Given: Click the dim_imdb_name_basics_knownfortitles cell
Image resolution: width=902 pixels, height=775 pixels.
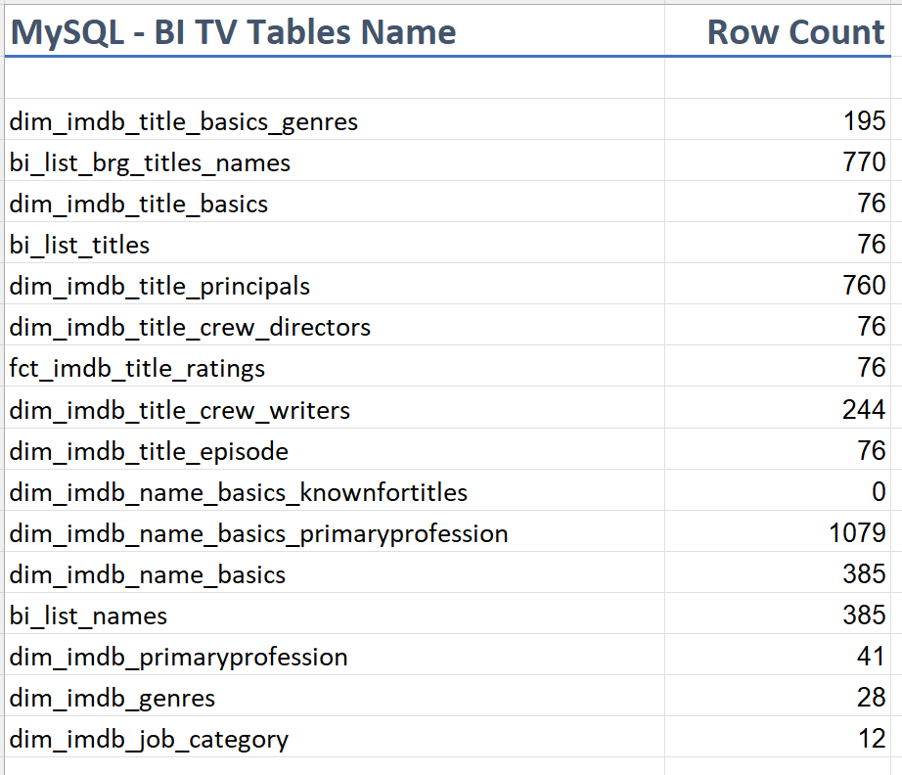Looking at the screenshot, I should tap(335, 490).
